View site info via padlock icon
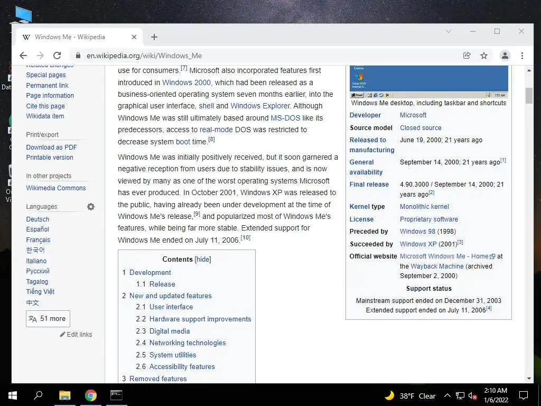This screenshot has width=541, height=406. tap(78, 56)
